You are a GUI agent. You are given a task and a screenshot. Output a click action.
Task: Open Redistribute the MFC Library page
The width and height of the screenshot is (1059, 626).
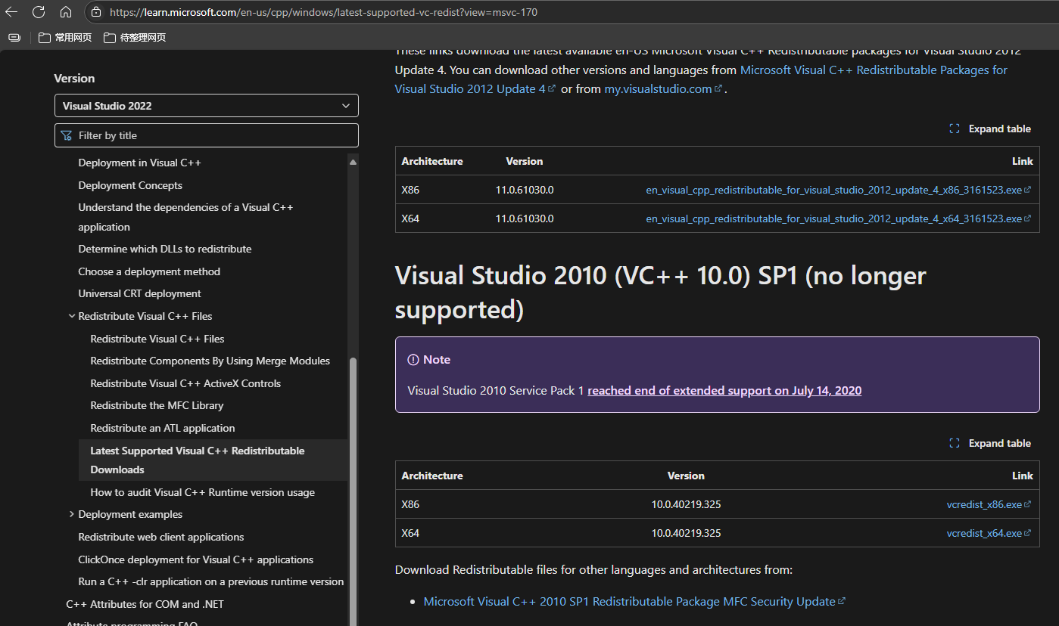click(157, 405)
